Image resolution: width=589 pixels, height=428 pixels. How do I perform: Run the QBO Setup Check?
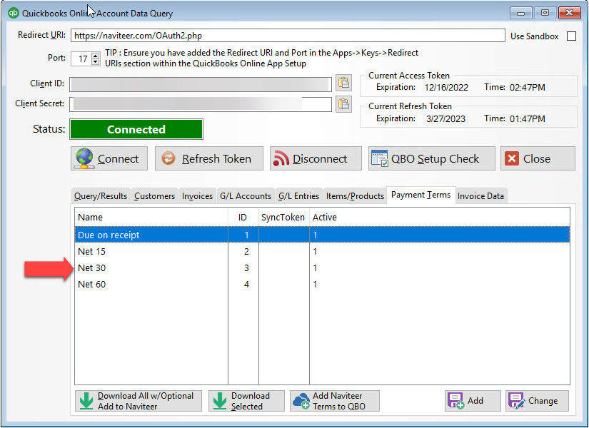pos(432,158)
